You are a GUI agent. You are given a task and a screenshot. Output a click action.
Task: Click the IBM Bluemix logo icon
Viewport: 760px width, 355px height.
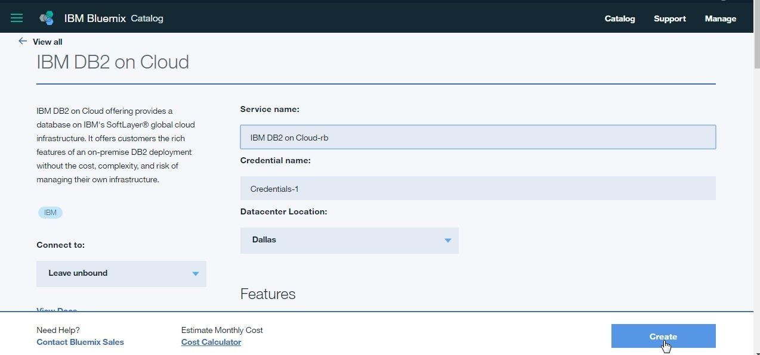[47, 18]
